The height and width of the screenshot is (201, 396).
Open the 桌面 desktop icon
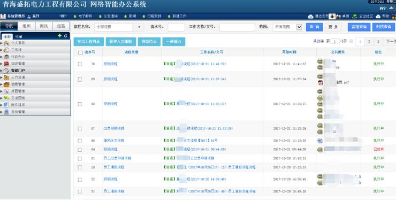pos(338,17)
